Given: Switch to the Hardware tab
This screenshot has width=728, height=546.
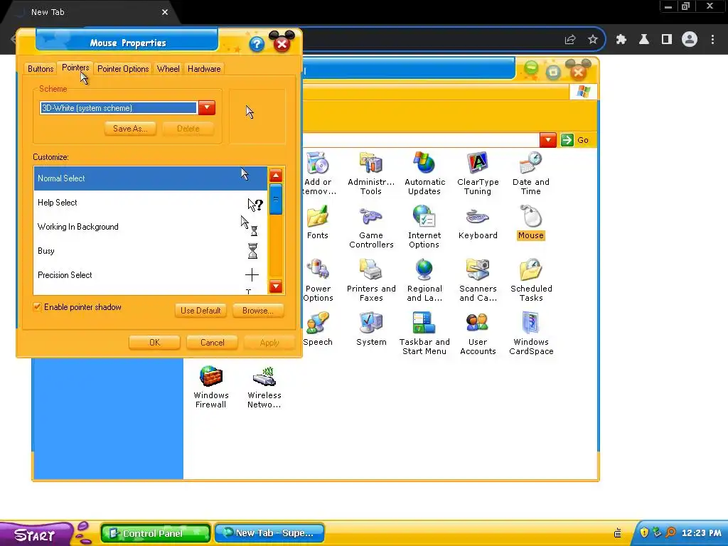Looking at the screenshot, I should click(x=204, y=69).
